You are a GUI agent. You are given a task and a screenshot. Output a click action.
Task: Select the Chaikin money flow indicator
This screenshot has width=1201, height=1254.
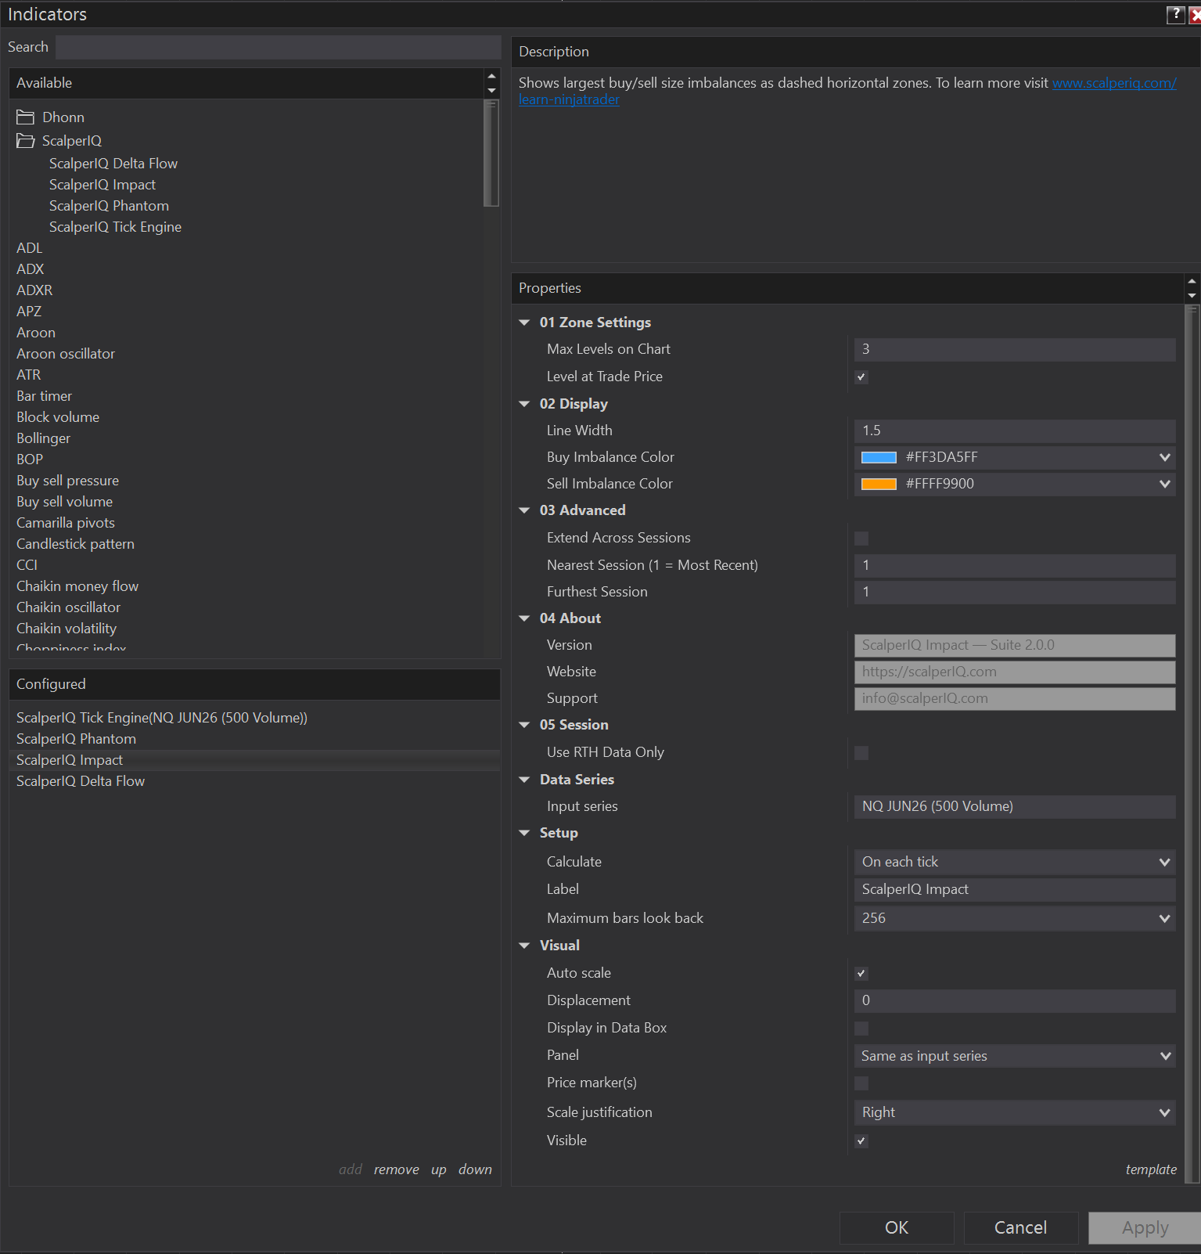(77, 586)
